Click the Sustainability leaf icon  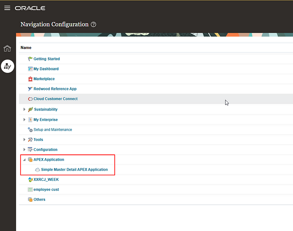[x=31, y=109]
